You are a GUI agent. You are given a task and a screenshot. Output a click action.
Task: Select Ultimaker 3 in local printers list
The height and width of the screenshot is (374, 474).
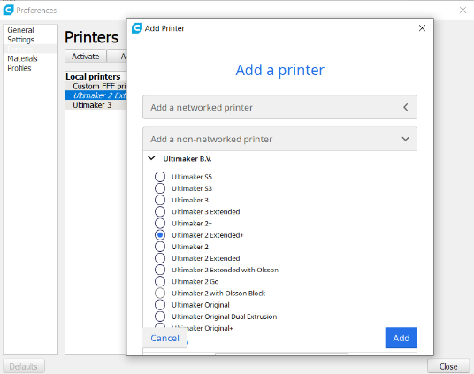96,105
